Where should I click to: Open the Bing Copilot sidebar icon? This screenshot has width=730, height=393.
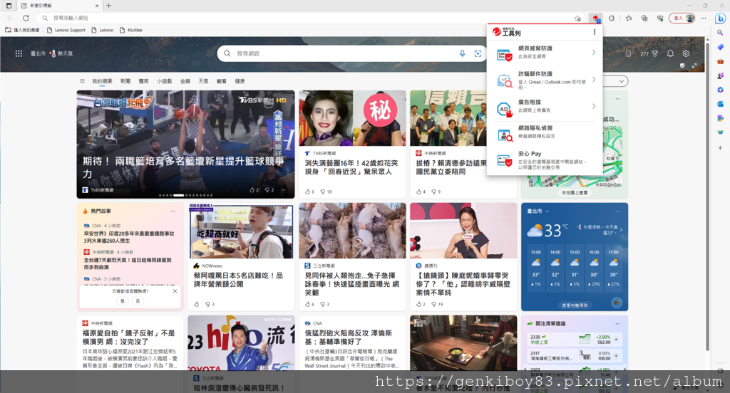pos(720,18)
